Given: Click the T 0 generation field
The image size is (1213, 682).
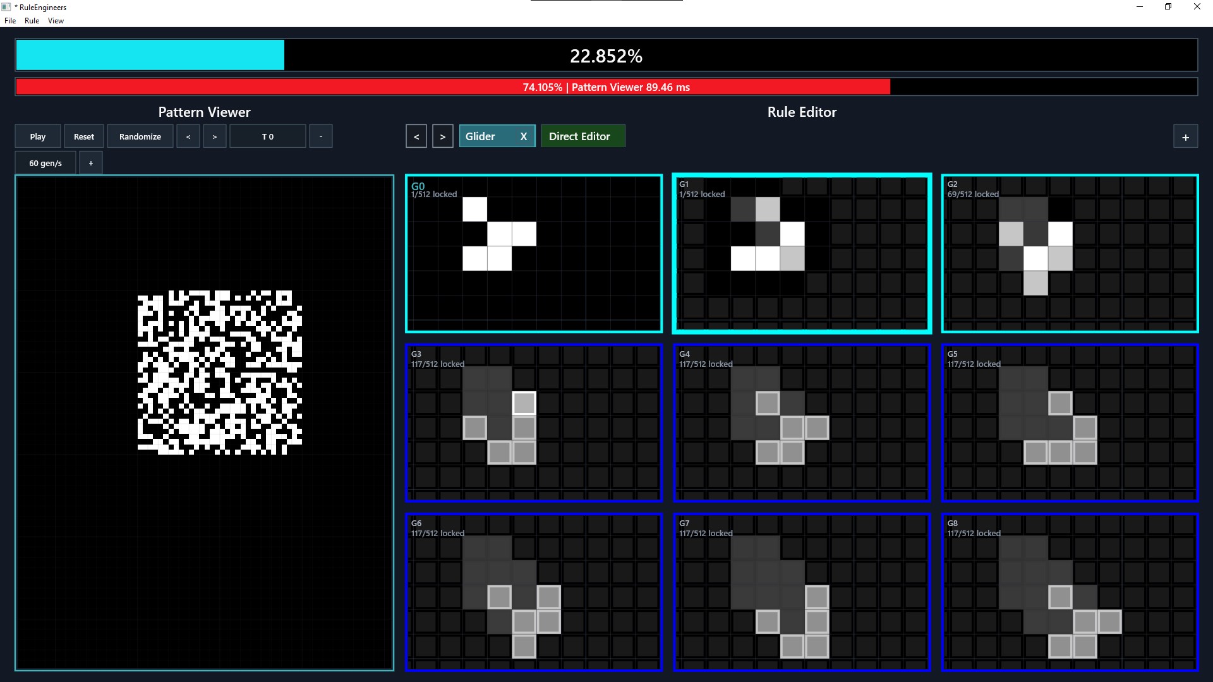Looking at the screenshot, I should point(268,136).
